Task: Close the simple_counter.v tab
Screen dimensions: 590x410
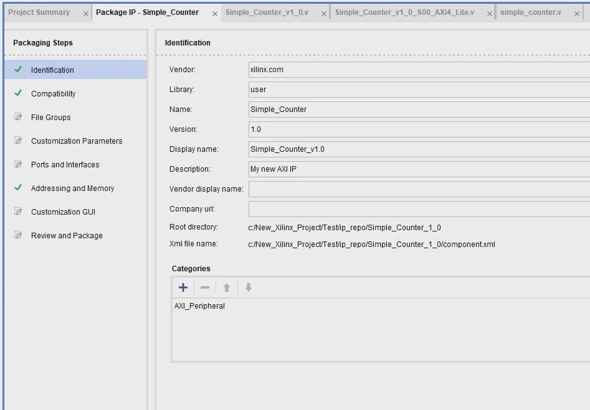Action: pyautogui.click(x=576, y=14)
